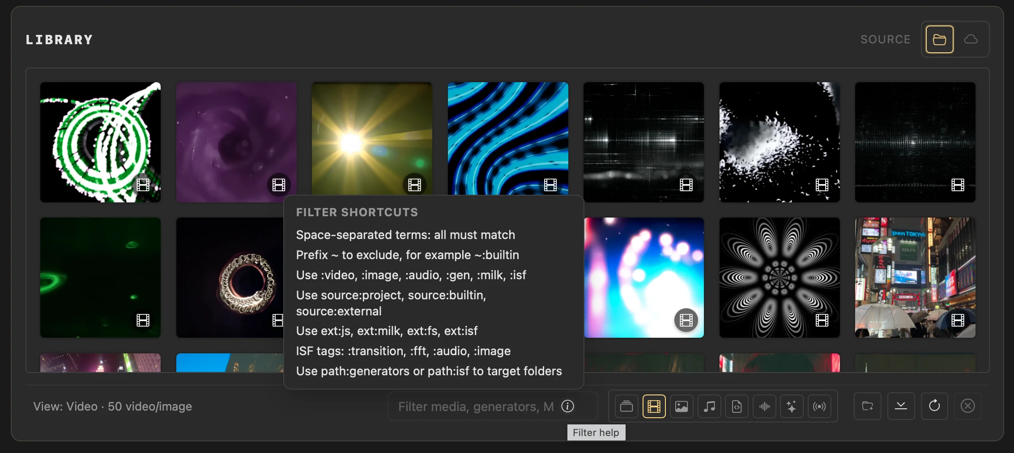Select the dark grid noise clip thumbnail

coord(915,142)
